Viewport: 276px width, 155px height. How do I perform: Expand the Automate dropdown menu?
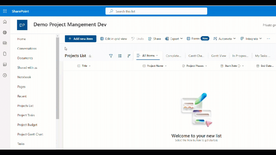pos(225,39)
